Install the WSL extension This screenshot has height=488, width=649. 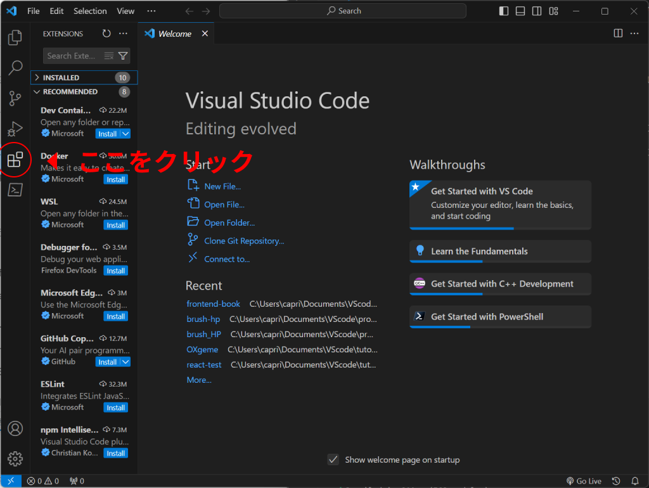pyautogui.click(x=115, y=225)
